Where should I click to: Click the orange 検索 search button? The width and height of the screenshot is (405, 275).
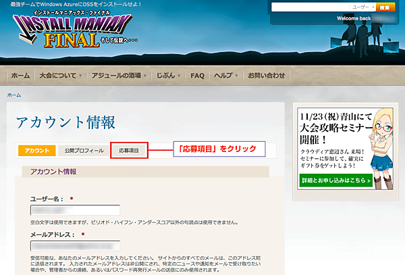[x=385, y=7]
